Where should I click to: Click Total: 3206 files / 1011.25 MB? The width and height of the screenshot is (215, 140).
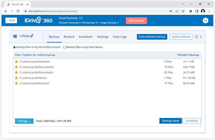[53, 121]
